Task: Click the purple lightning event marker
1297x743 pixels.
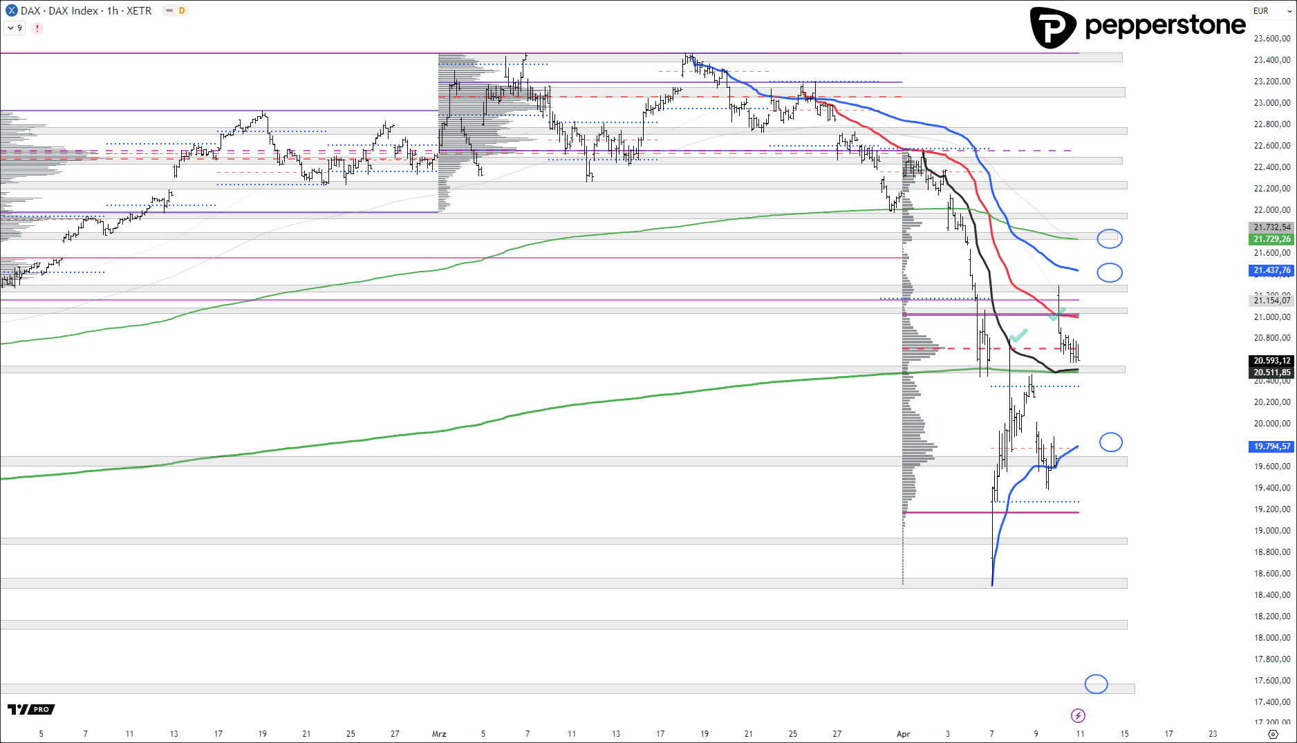Action: pyautogui.click(x=1078, y=715)
